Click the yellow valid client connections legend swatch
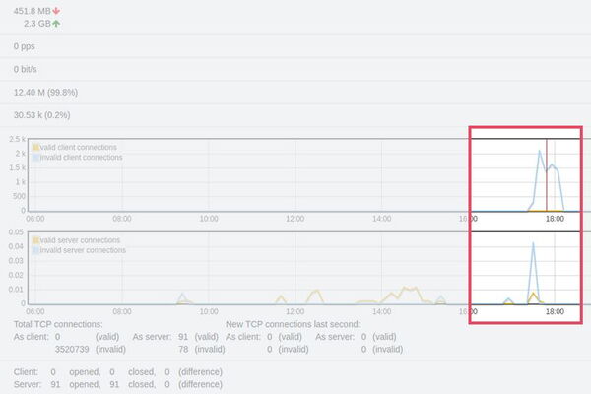 [x=36, y=148]
